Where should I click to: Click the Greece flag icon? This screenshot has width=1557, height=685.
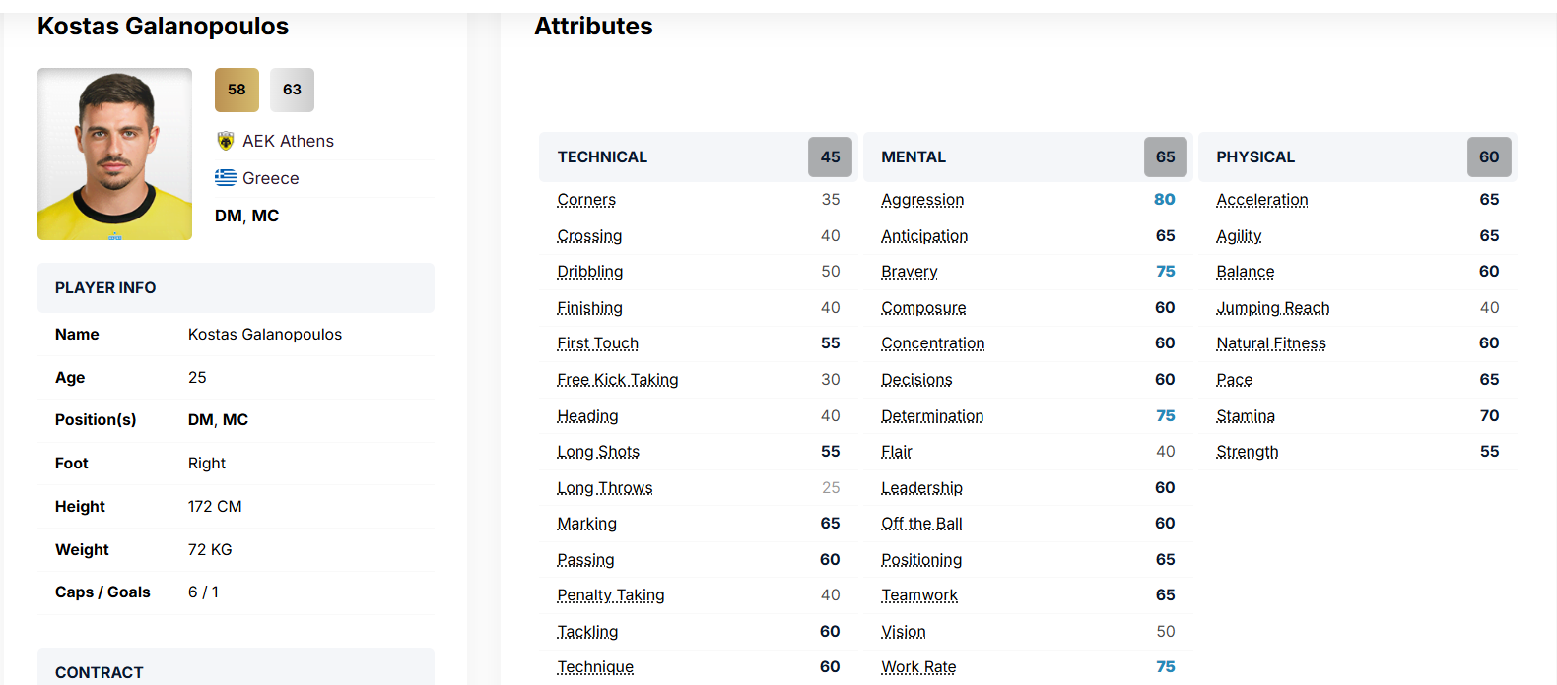tap(226, 178)
